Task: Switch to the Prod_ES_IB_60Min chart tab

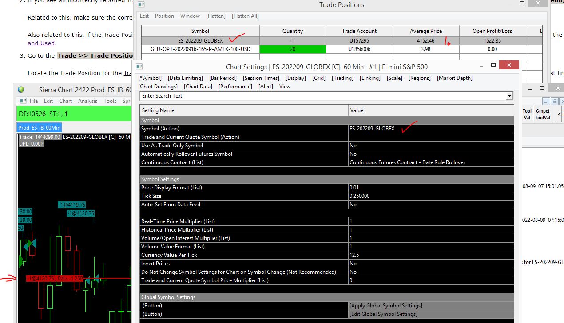Action: [x=39, y=128]
